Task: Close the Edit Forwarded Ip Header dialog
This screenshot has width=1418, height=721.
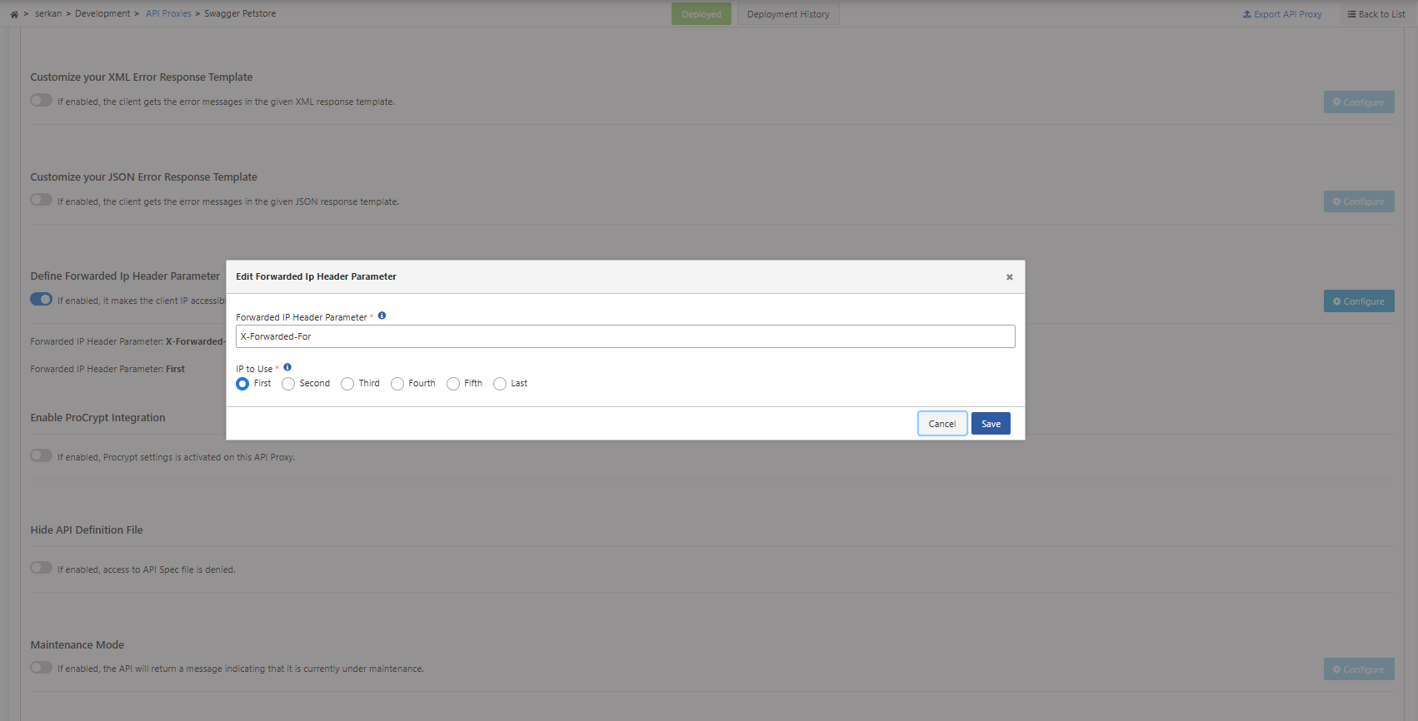Action: 1009,277
